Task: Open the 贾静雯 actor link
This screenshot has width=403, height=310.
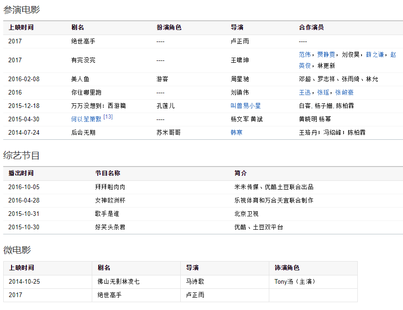Action: (326, 54)
